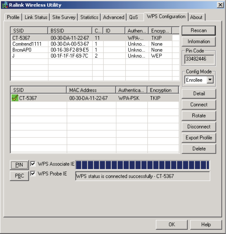Click the Encryption column header in lower list
Screen dimensions: 226x234
coord(163,90)
